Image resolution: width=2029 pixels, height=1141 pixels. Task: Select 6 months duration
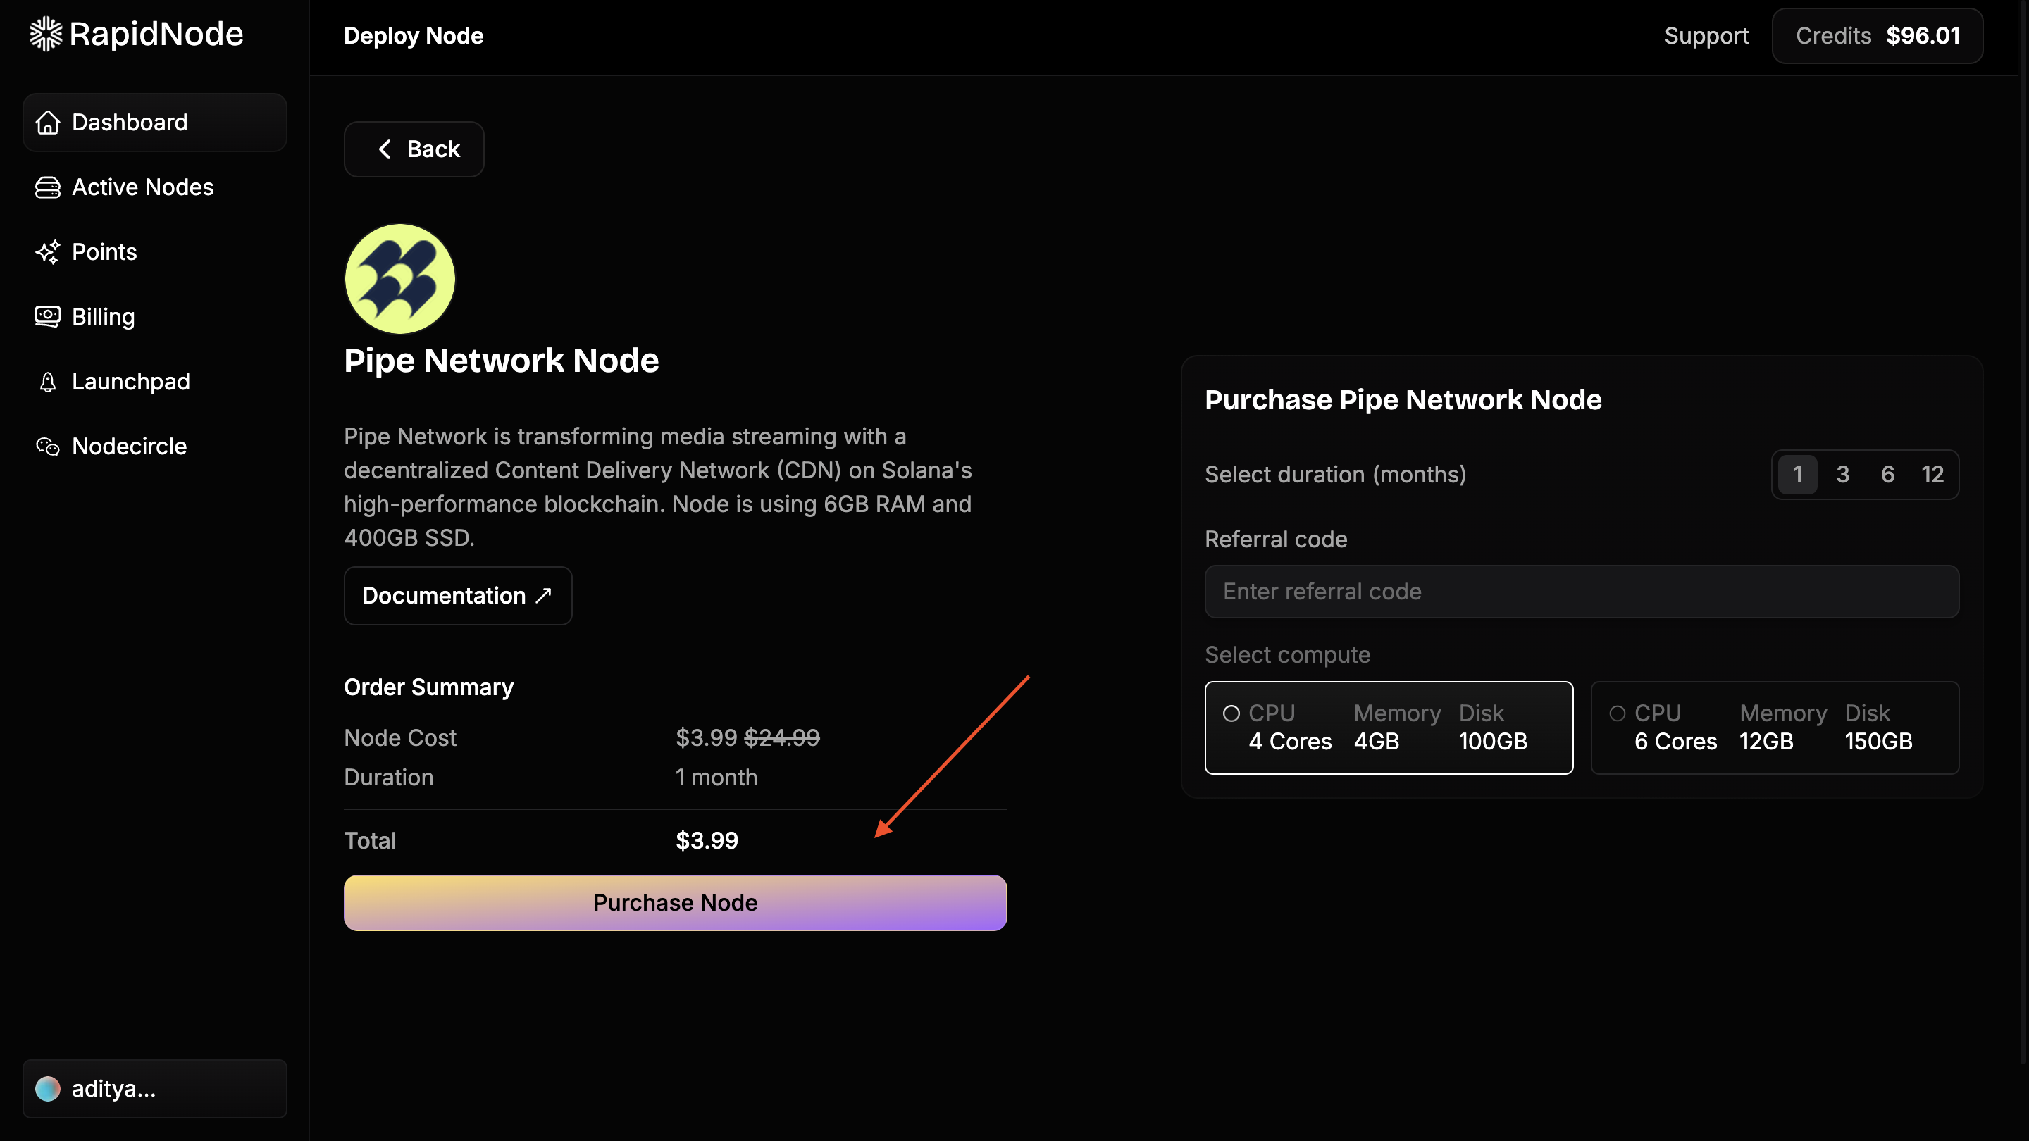(1887, 475)
